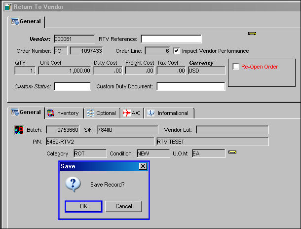Click the yellow note icon beside U.O.M
This screenshot has width=301, height=229.
[232, 152]
